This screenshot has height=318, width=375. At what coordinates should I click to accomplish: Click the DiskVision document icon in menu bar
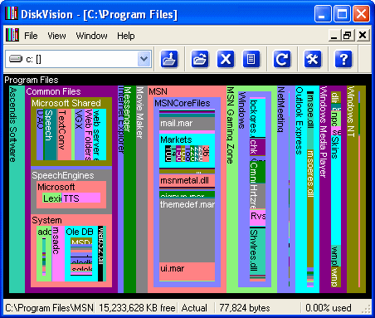coord(12,35)
